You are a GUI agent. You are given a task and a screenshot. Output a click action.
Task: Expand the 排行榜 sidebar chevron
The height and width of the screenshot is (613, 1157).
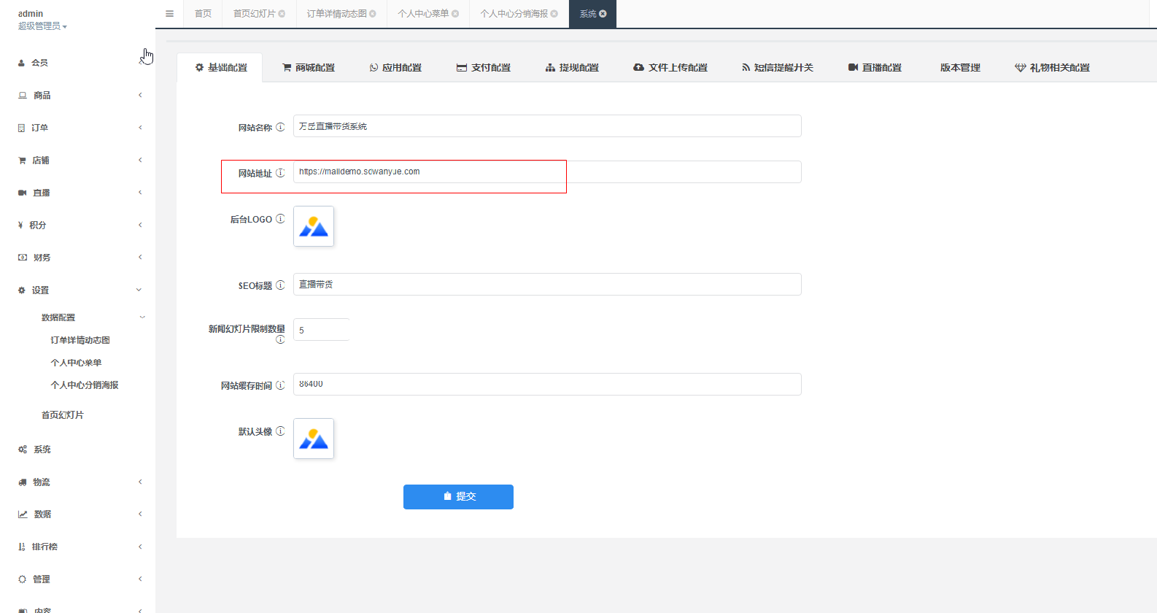140,547
